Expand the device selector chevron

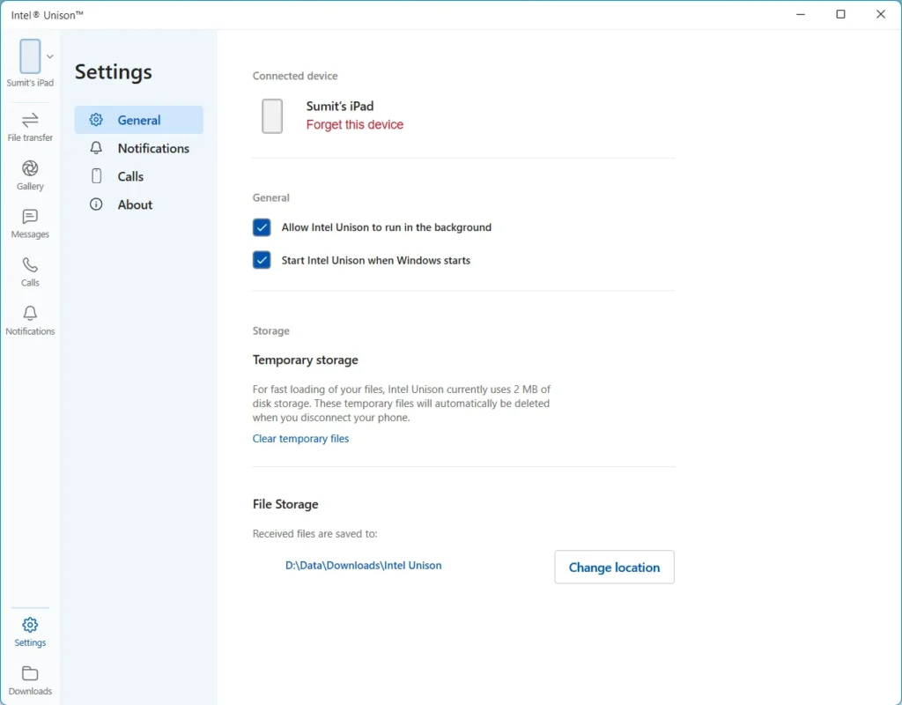pos(50,56)
